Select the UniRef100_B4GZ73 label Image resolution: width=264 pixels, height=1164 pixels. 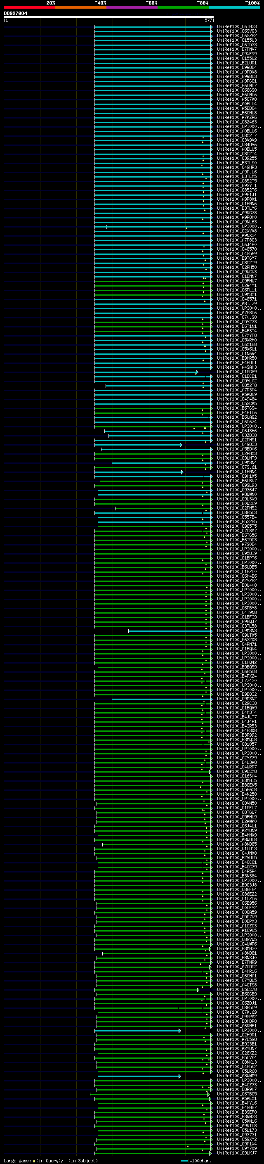click(236, 1086)
